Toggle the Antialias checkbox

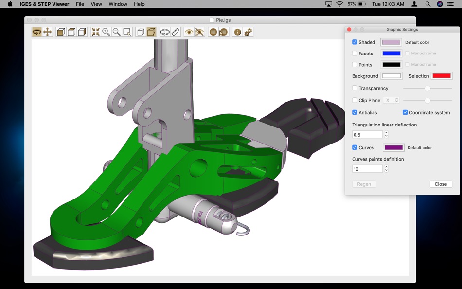click(x=355, y=112)
